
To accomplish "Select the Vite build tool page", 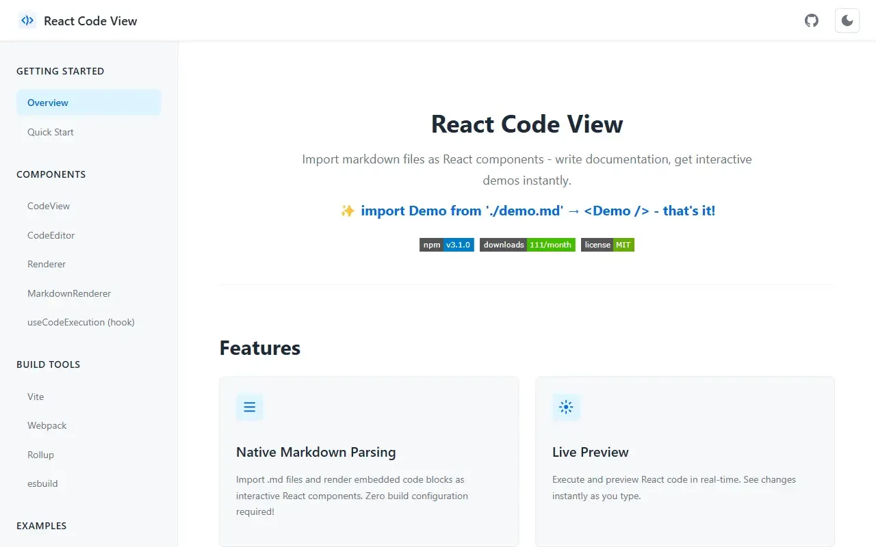I will 89,397.
